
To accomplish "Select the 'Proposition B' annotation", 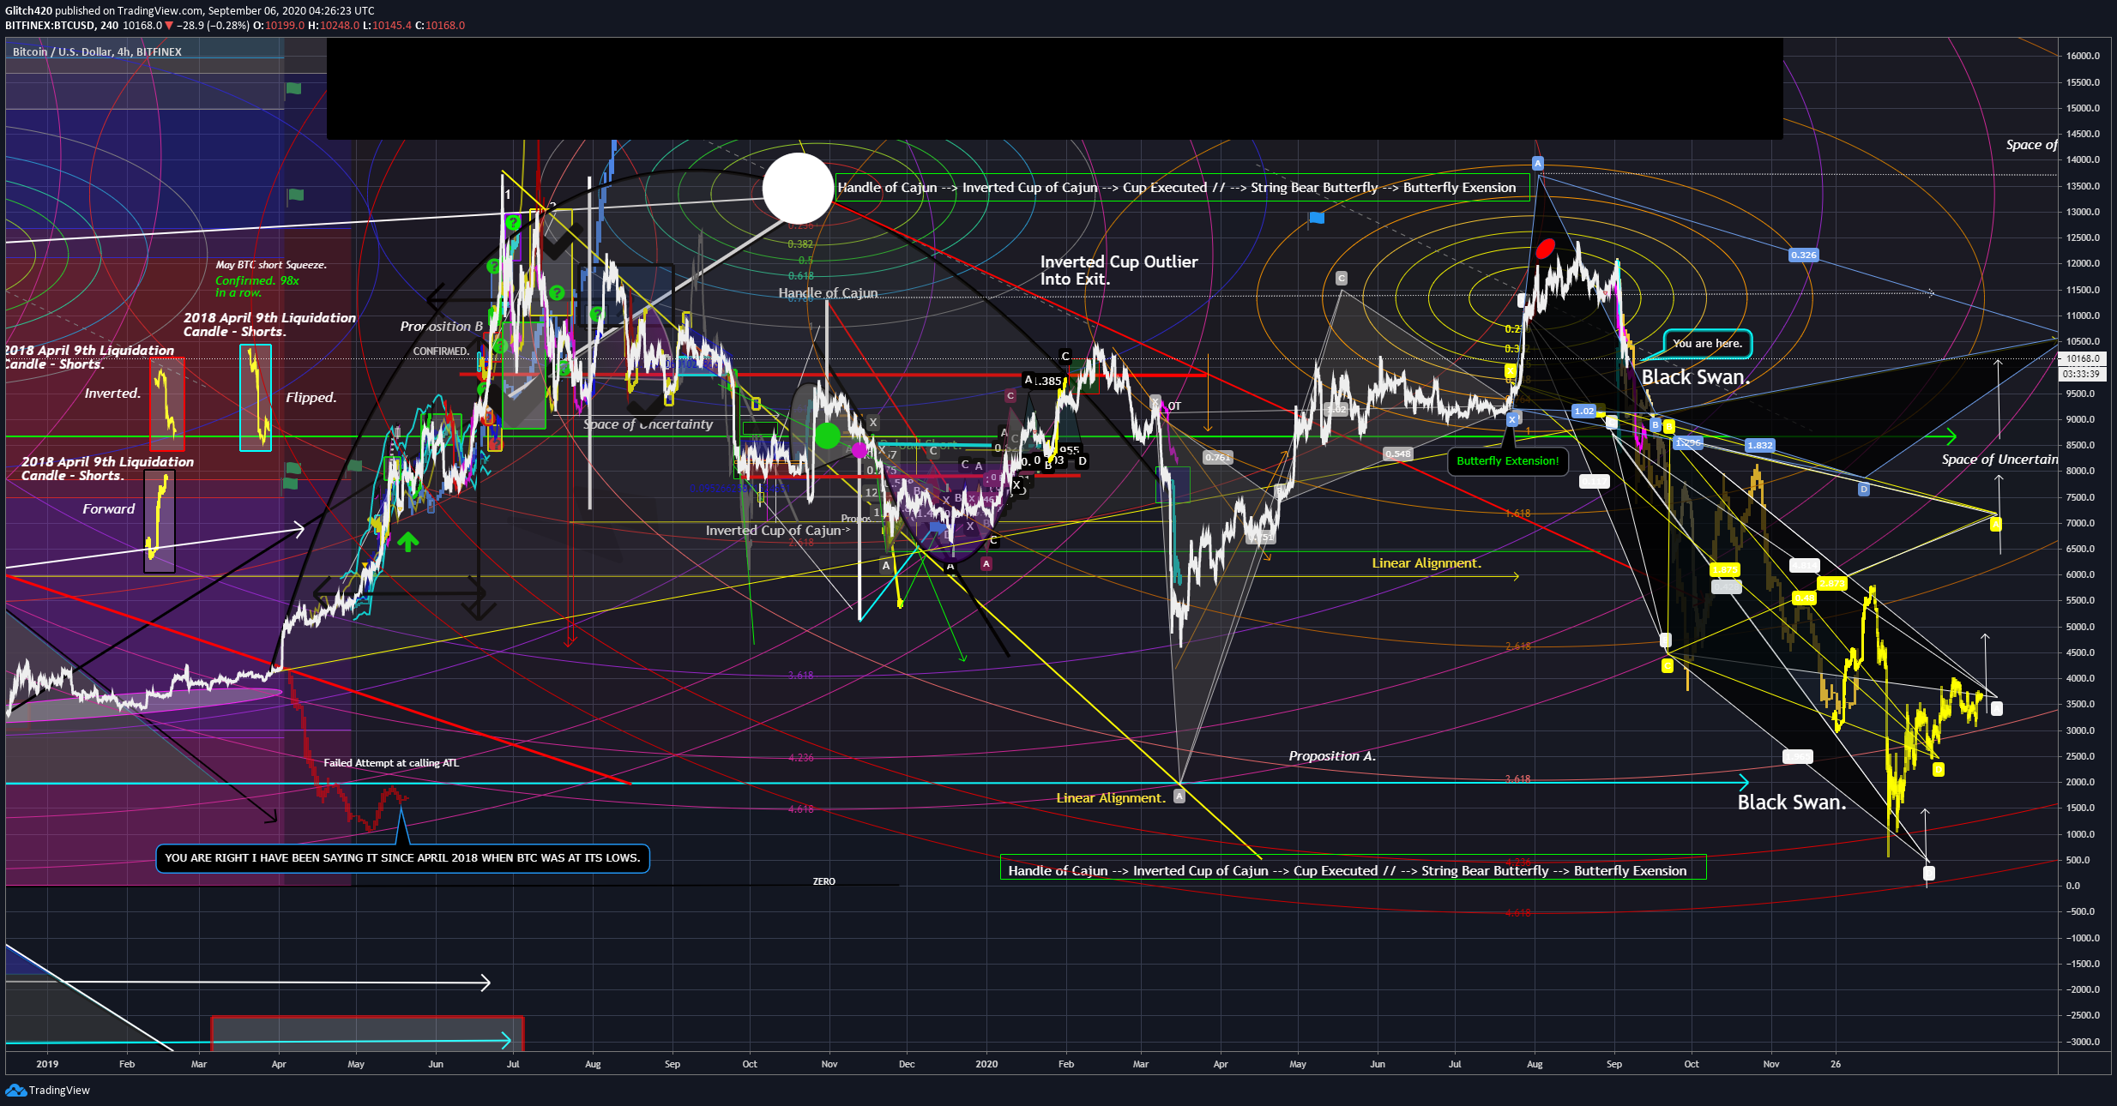I will pyautogui.click(x=441, y=326).
